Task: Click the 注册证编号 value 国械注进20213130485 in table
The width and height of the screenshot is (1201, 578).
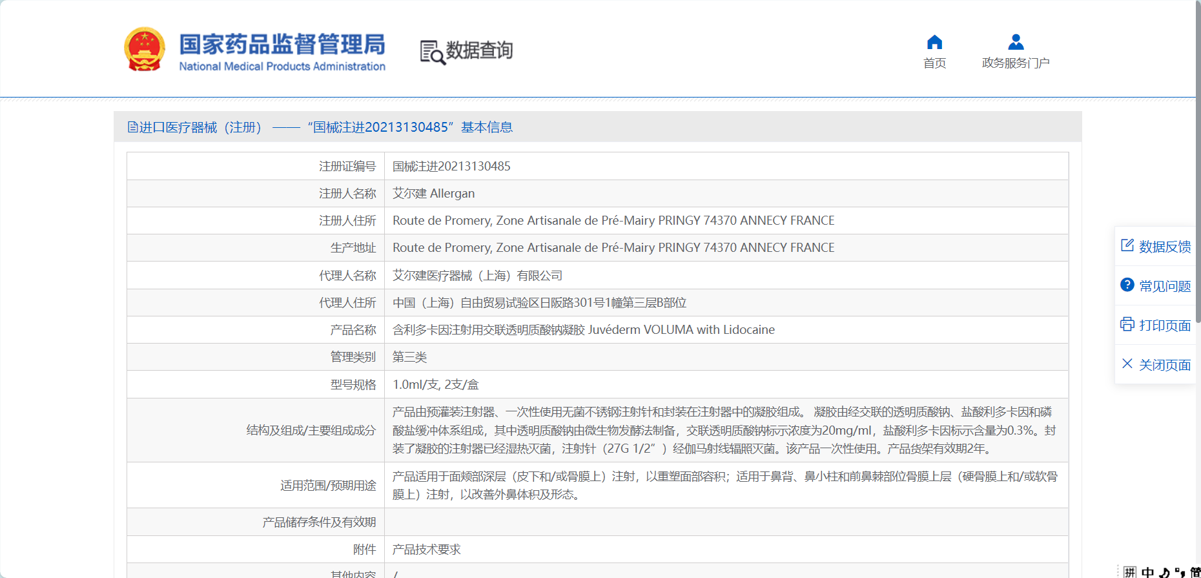Action: pyautogui.click(x=451, y=167)
